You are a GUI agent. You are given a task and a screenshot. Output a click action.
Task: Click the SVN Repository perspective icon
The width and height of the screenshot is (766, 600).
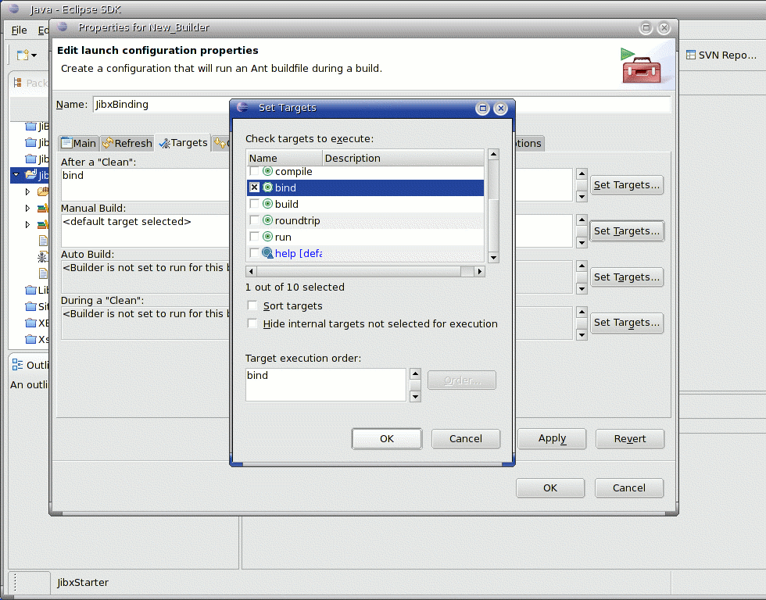pos(692,55)
